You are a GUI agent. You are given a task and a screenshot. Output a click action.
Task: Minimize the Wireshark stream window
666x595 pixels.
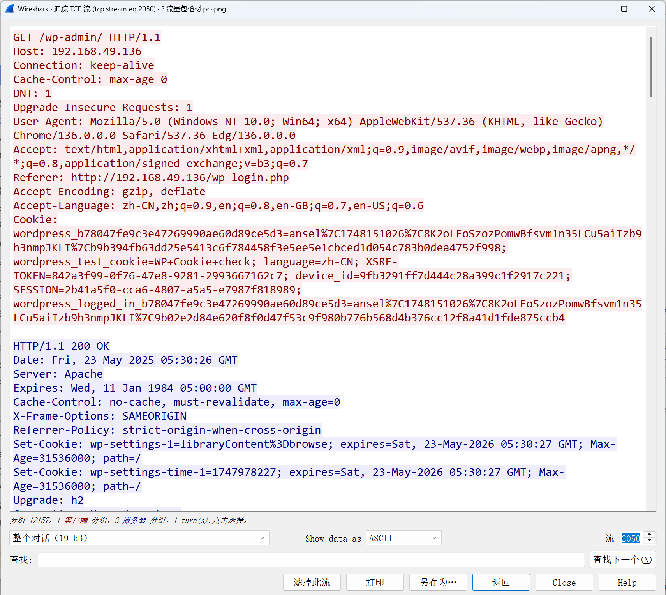click(597, 9)
